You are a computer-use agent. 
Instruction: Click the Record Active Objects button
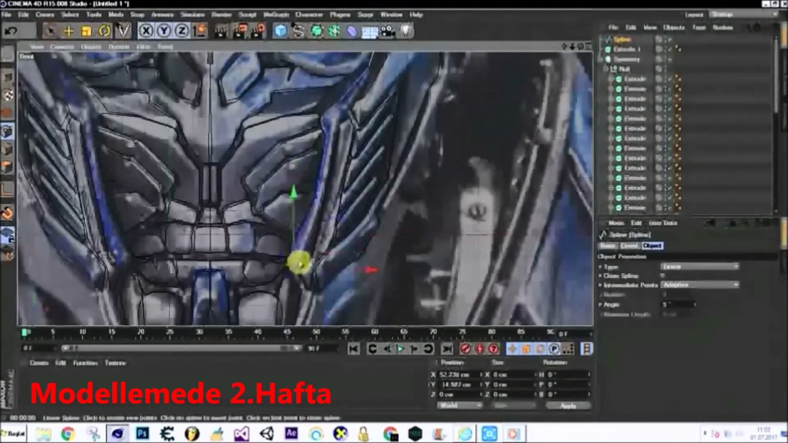(x=465, y=349)
